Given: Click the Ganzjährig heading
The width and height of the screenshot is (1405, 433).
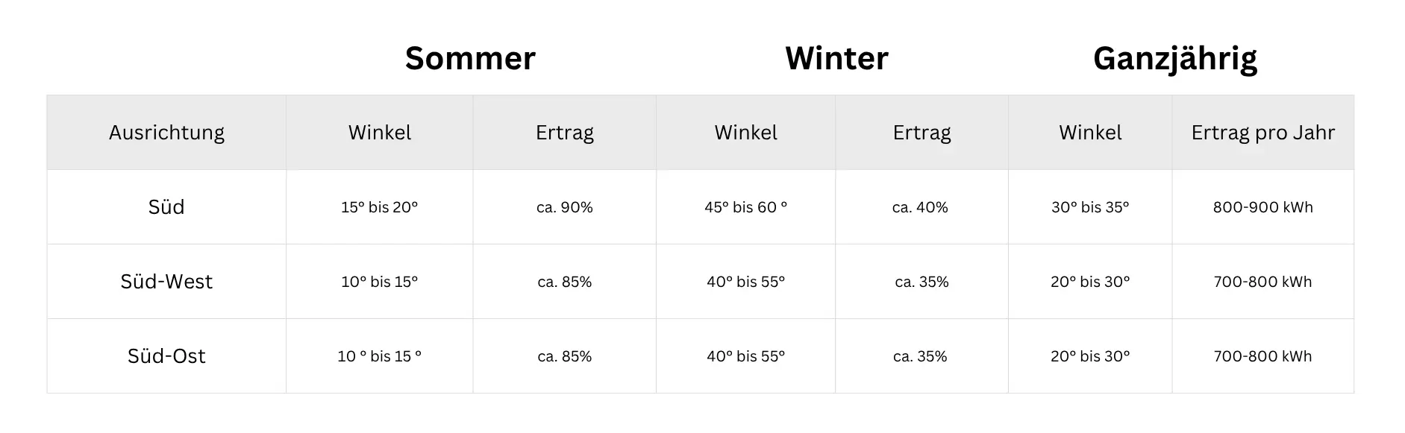Looking at the screenshot, I should (1175, 60).
